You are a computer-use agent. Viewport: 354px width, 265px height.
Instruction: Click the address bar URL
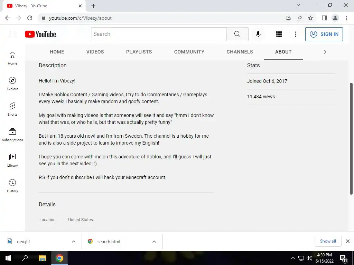tap(80, 18)
